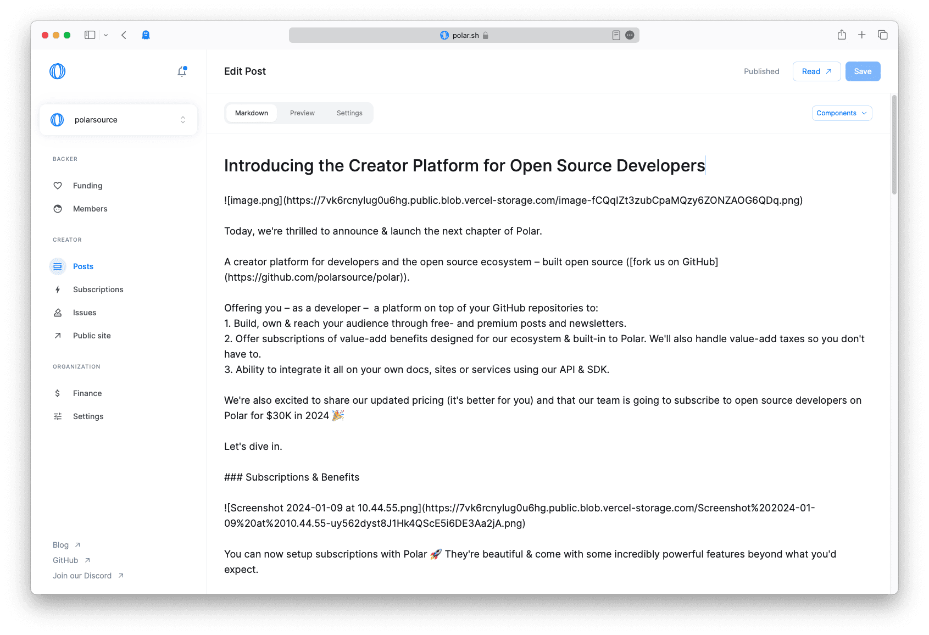
Task: Click the Subscriptions lightning bolt icon
Action: click(x=58, y=289)
